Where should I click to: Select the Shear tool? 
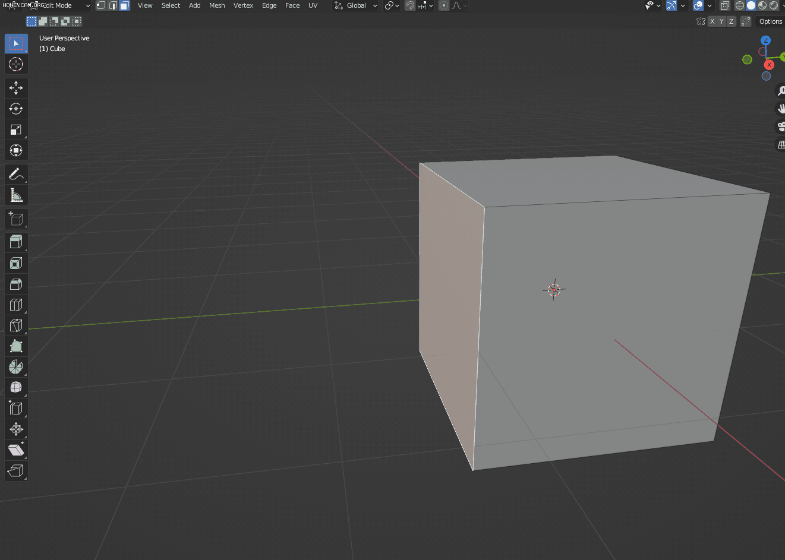coord(16,450)
